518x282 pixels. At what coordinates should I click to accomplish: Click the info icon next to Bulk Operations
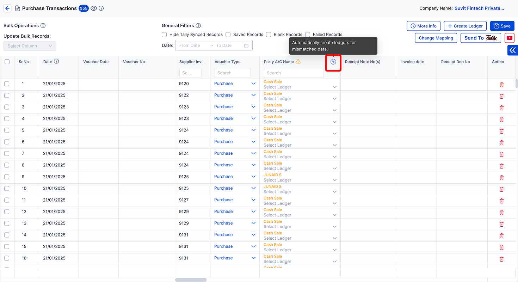(x=43, y=26)
